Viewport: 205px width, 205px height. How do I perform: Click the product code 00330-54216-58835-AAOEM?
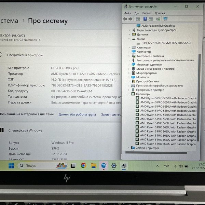pos(71,91)
